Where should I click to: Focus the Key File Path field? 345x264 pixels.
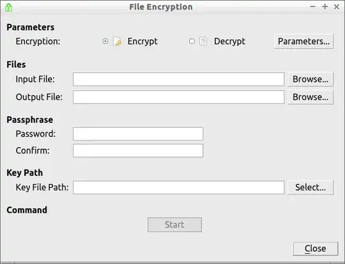[x=178, y=187]
